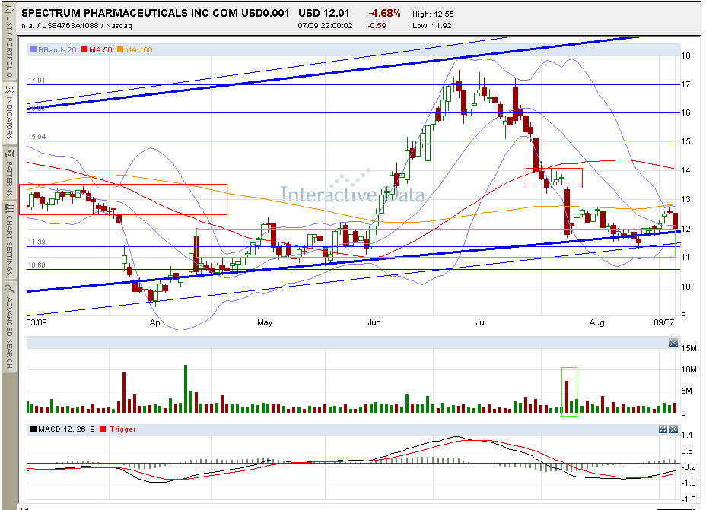The image size is (706, 510).
Task: Click the MA 50 legend label
Action: (x=100, y=49)
